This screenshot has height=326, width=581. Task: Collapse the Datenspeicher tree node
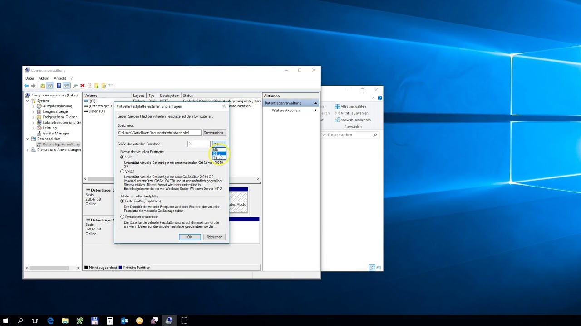pyautogui.click(x=28, y=139)
